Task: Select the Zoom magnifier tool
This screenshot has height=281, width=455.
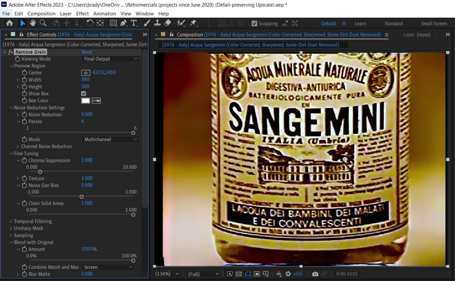Action: tap(43, 23)
